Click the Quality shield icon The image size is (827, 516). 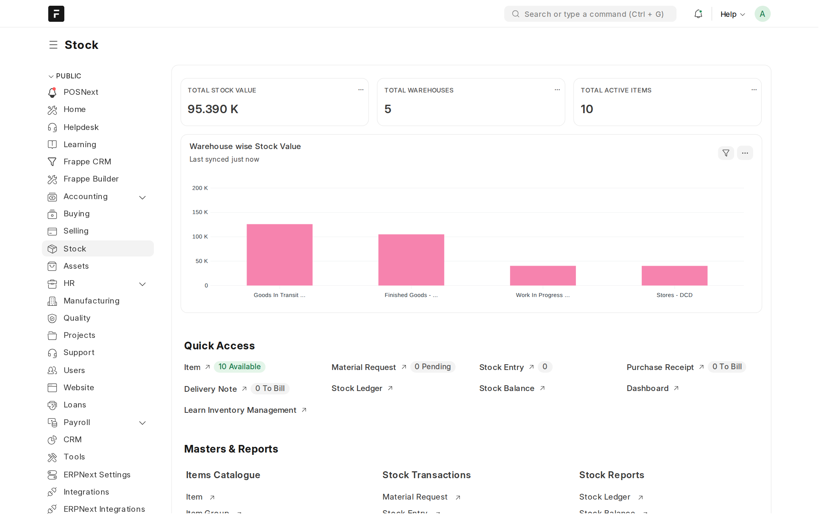tap(52, 318)
